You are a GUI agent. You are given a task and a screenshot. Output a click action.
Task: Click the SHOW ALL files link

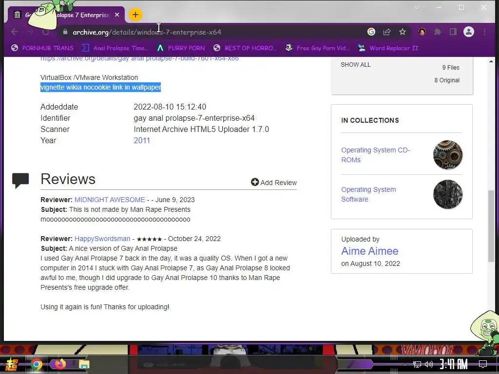point(355,65)
